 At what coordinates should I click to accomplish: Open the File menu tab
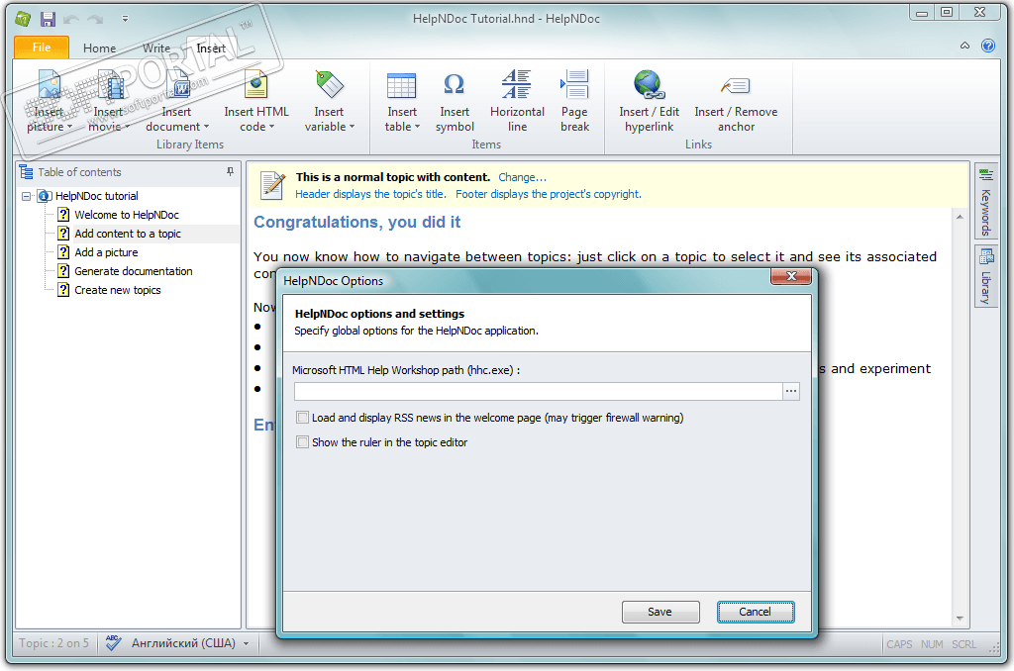[x=42, y=48]
